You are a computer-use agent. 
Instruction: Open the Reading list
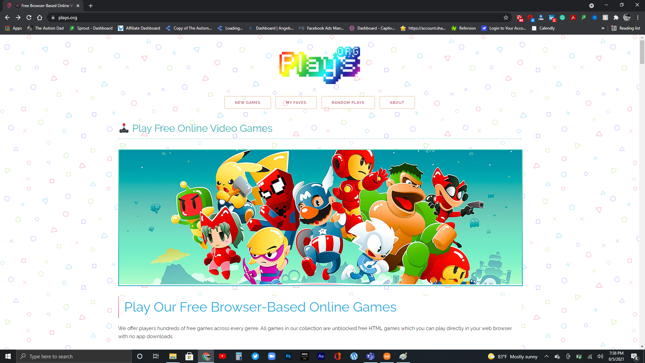point(626,28)
